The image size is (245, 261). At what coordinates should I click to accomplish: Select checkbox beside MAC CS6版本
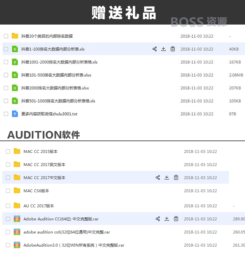coord(8,191)
